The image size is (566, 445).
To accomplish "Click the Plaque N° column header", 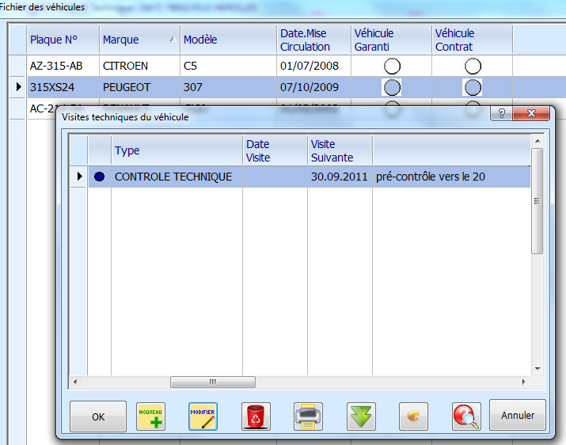I will [62, 40].
